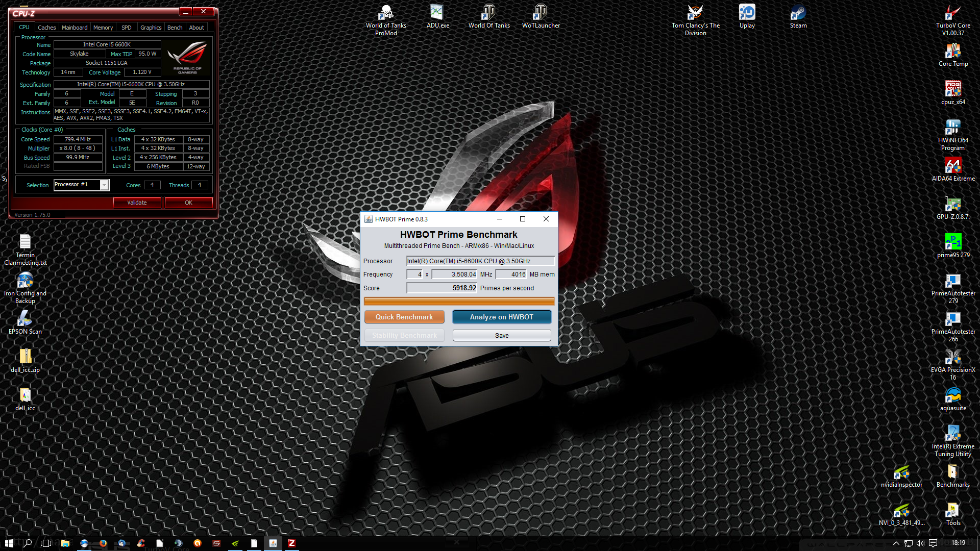Open the Core Temp desktop icon

tap(953, 55)
